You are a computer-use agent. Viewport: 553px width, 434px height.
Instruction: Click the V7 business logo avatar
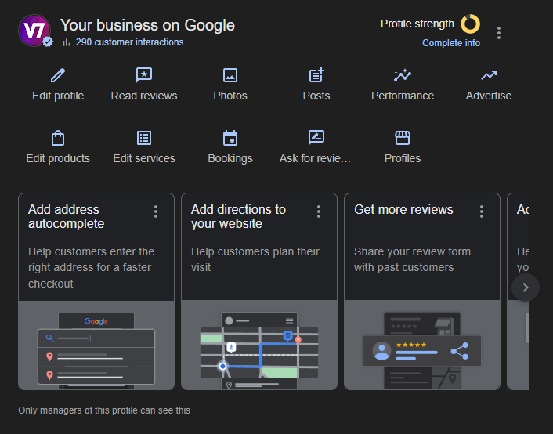point(34,31)
